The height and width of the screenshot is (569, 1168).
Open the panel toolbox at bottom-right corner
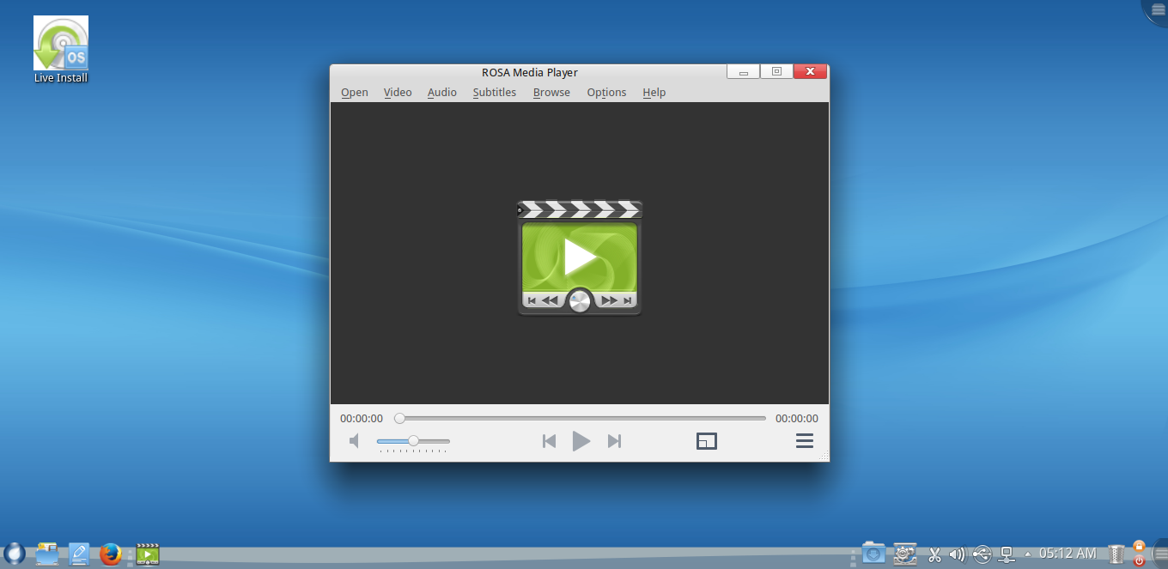[x=1159, y=554]
